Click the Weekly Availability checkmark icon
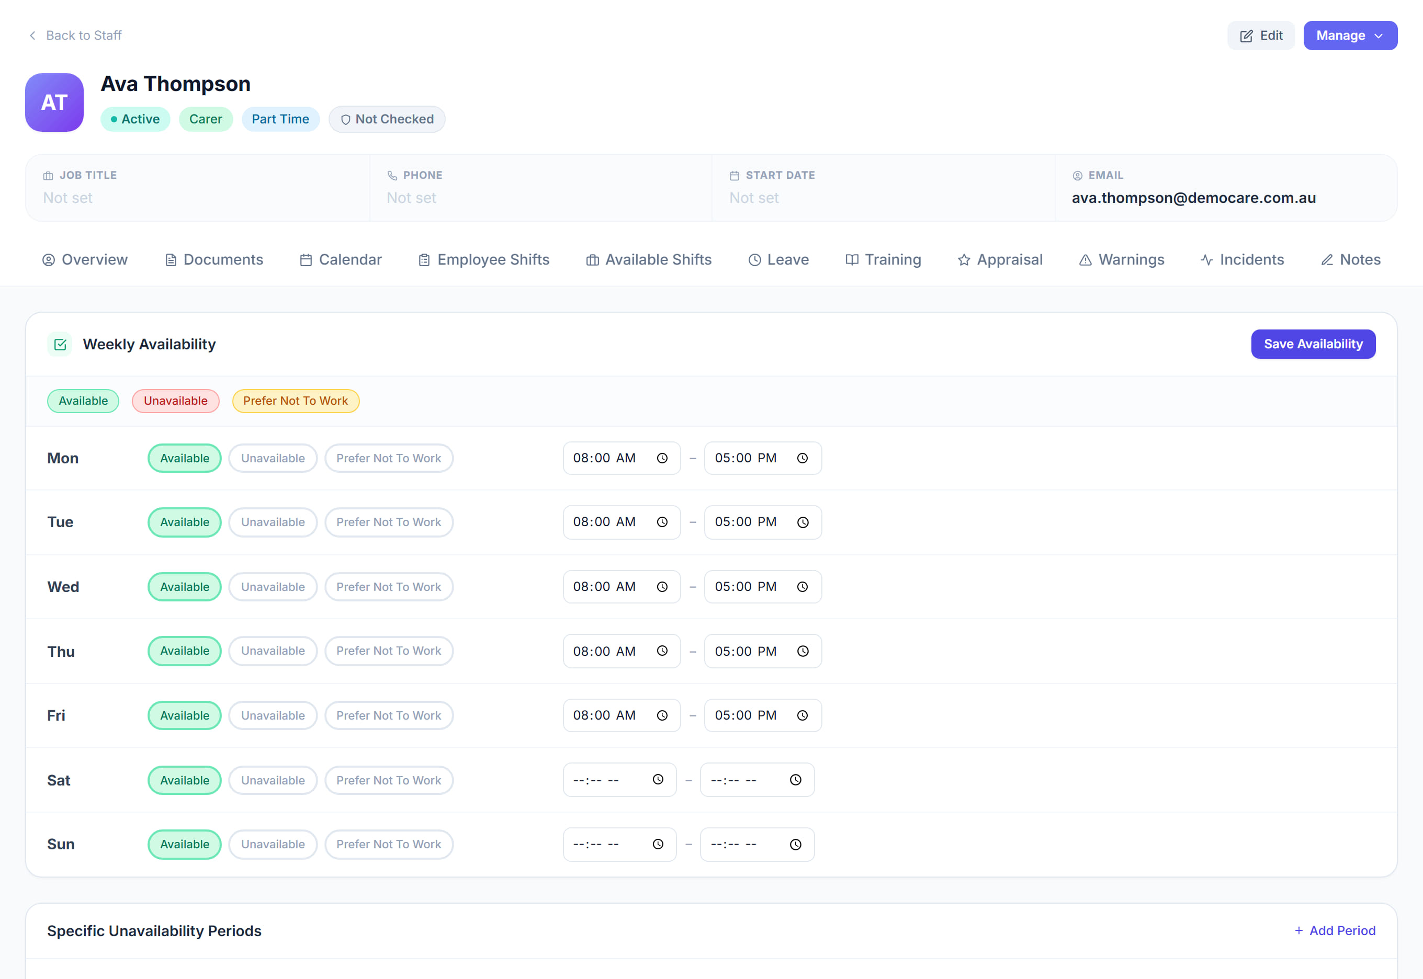Image resolution: width=1423 pixels, height=979 pixels. (x=60, y=344)
